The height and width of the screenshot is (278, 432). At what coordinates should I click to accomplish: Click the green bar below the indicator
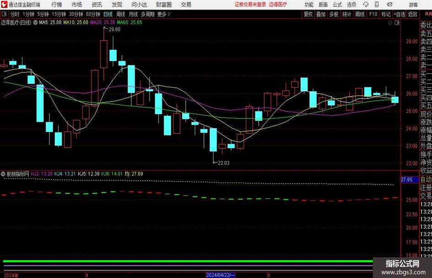(188, 261)
